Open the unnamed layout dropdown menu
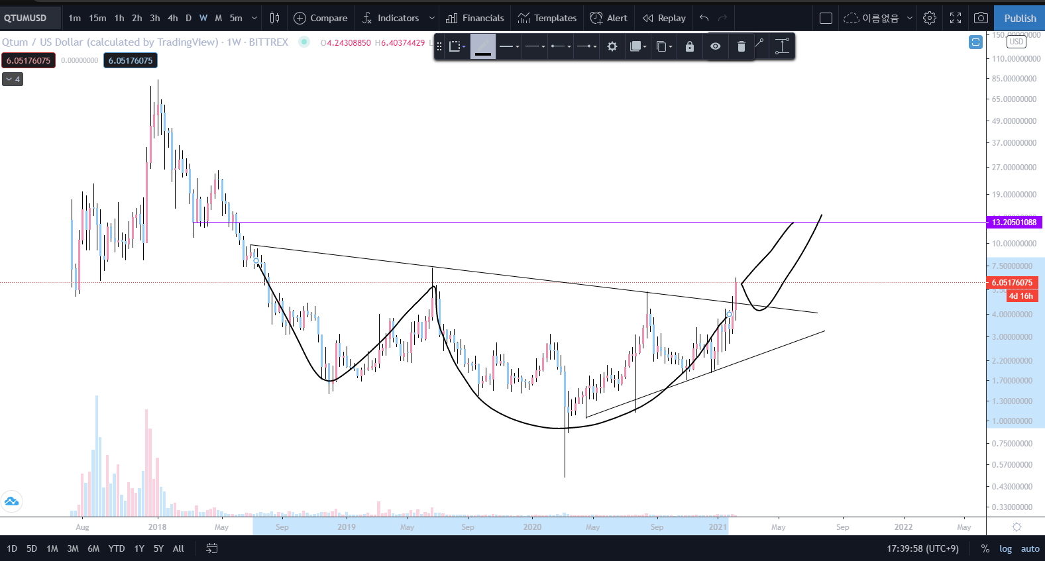The image size is (1045, 561). [910, 18]
